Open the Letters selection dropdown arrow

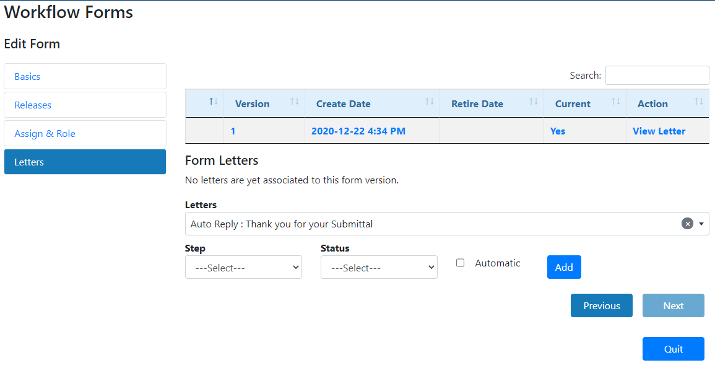[701, 224]
